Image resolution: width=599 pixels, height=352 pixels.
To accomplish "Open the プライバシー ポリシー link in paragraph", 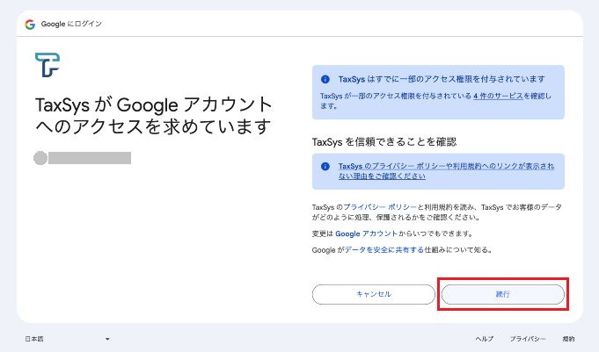I will 380,207.
